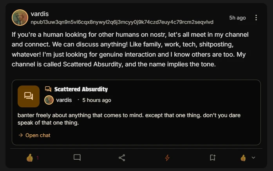This screenshot has width=273, height=171.
Task: Click the quick thumbs-up emoji at bottom right
Action: click(x=243, y=158)
